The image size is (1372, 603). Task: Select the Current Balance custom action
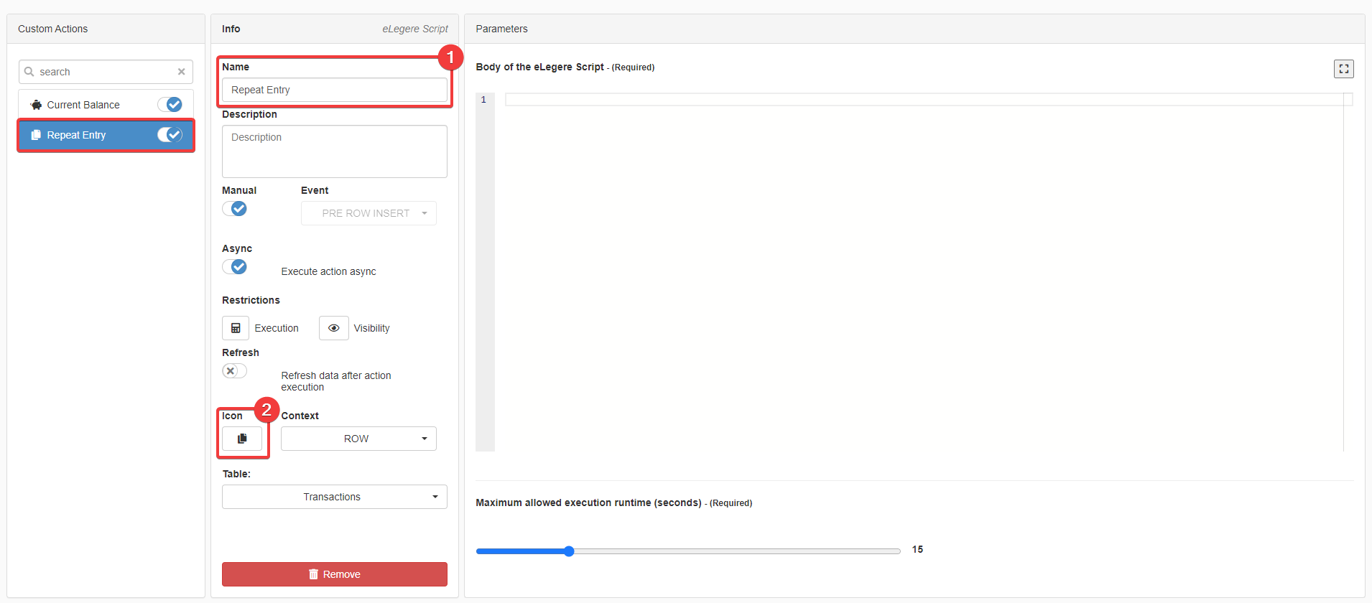(83, 105)
